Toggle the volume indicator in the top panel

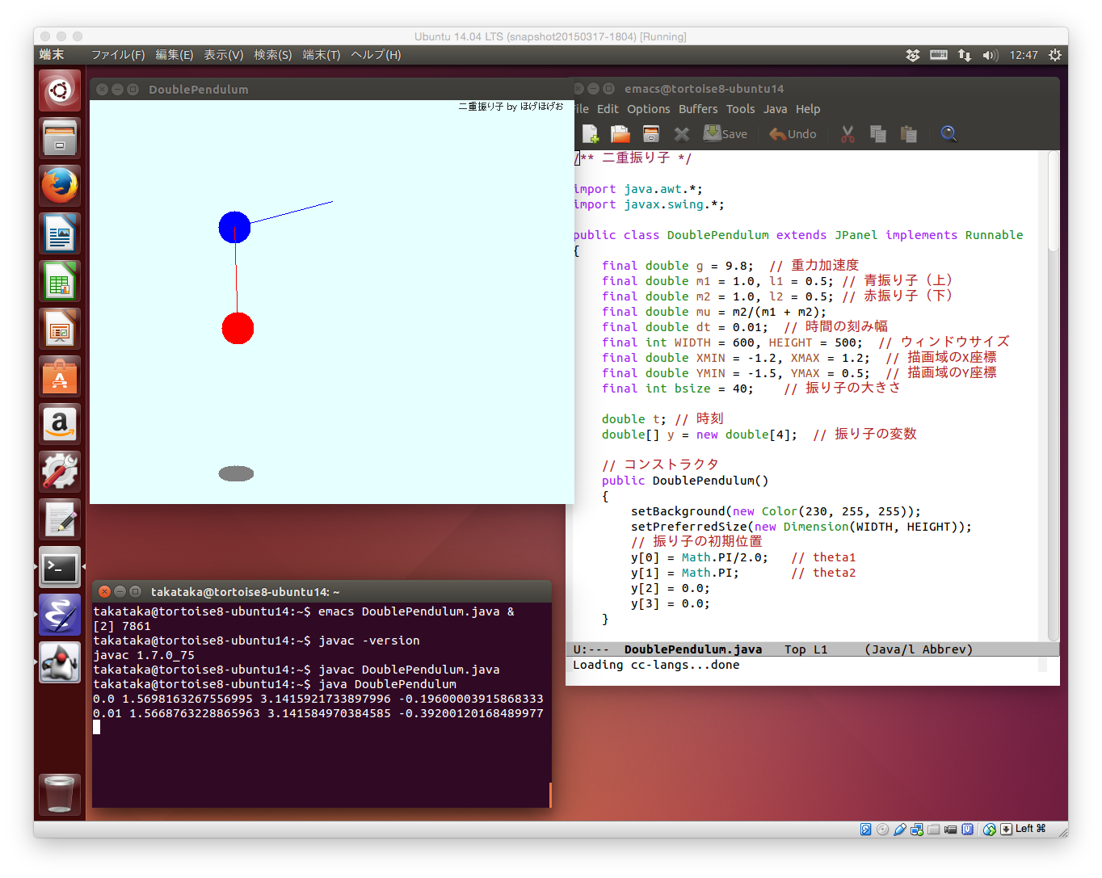click(990, 55)
